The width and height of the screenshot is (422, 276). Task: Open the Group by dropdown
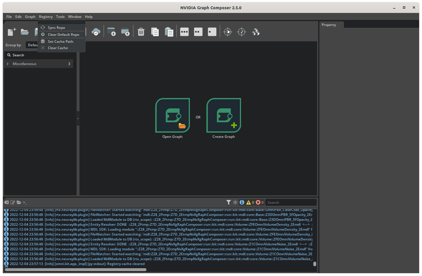[x=32, y=45]
